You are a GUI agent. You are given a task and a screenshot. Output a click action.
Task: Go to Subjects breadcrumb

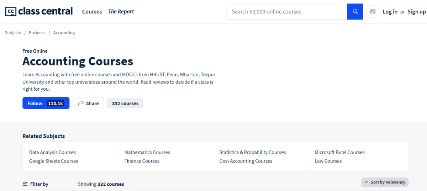[13, 33]
